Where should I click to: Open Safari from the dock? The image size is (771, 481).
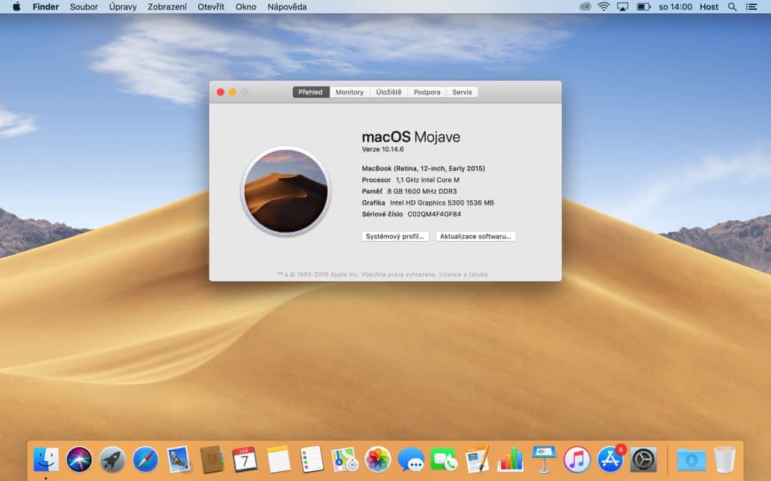tap(145, 460)
